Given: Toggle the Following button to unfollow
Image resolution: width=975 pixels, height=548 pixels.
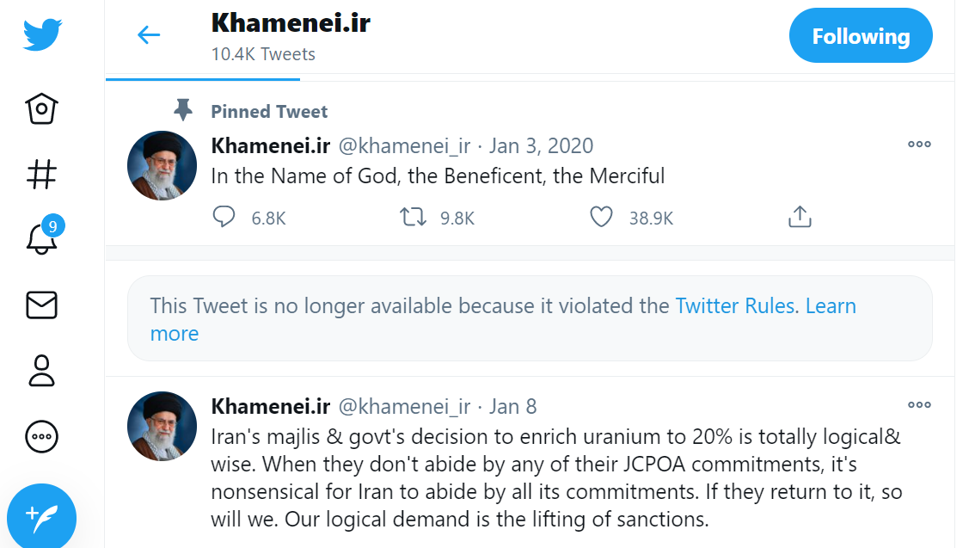Looking at the screenshot, I should pyautogui.click(x=861, y=35).
